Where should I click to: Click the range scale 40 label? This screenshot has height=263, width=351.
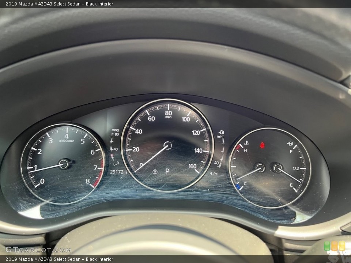[x=216, y=163]
